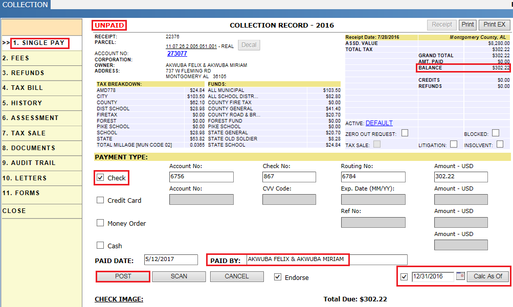The width and height of the screenshot is (513, 307).
Task: Check the Zero Out Request box
Action: pyautogui.click(x=405, y=133)
